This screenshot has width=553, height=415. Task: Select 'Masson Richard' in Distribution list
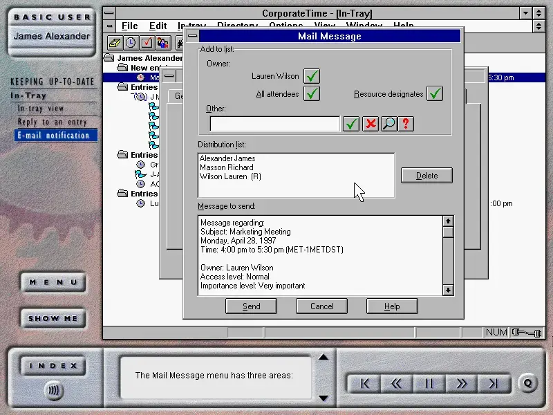coord(227,167)
